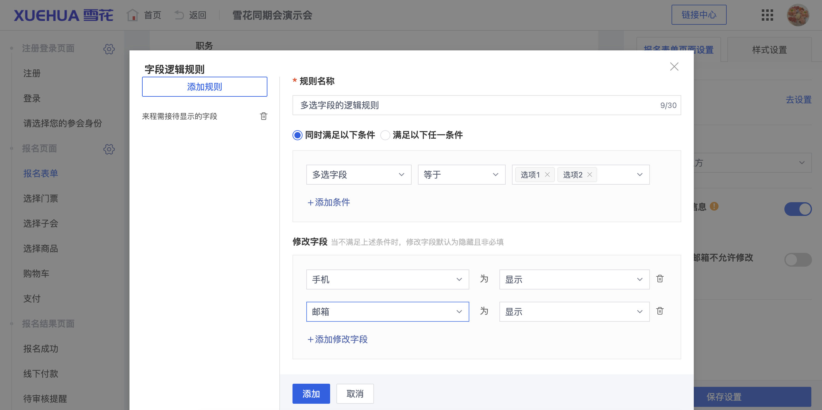Open 请选择您的参会身份 in sidebar
Image resolution: width=822 pixels, height=410 pixels.
[x=63, y=123]
